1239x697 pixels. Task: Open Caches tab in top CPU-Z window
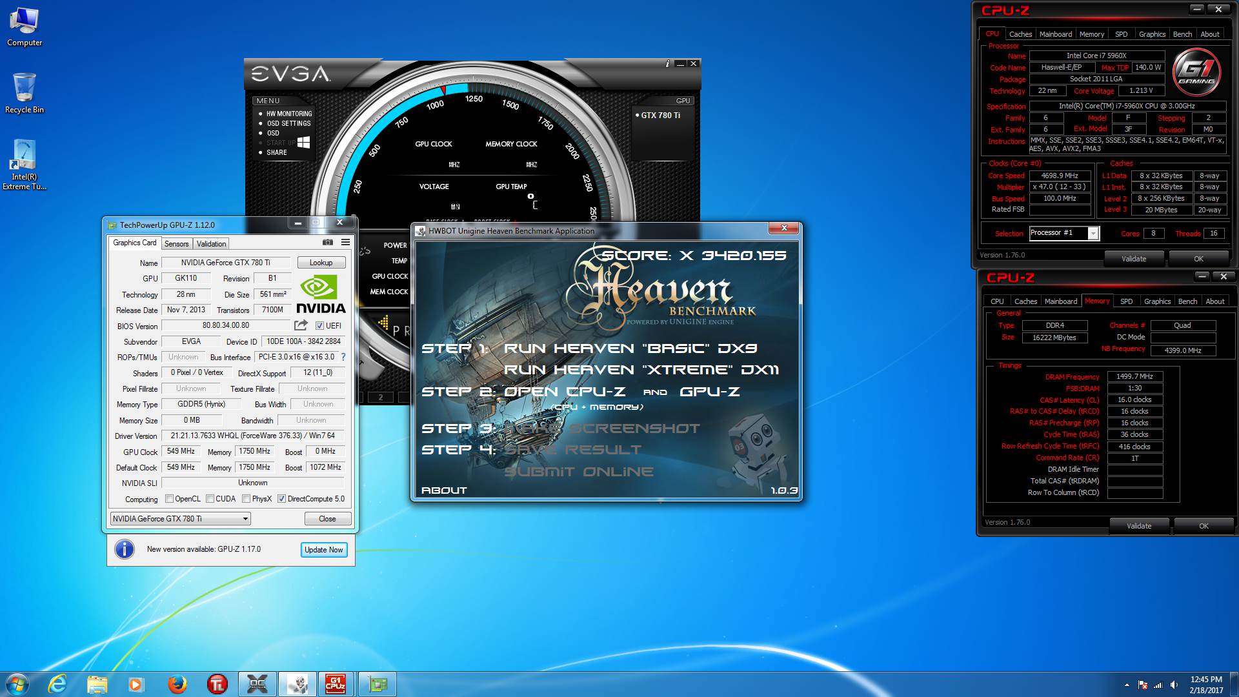(1020, 34)
